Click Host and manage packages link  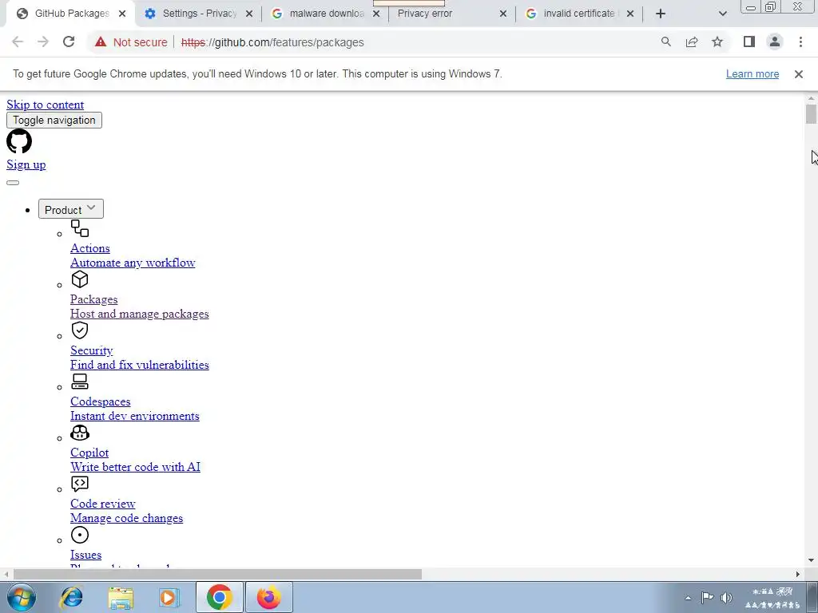[x=139, y=314]
